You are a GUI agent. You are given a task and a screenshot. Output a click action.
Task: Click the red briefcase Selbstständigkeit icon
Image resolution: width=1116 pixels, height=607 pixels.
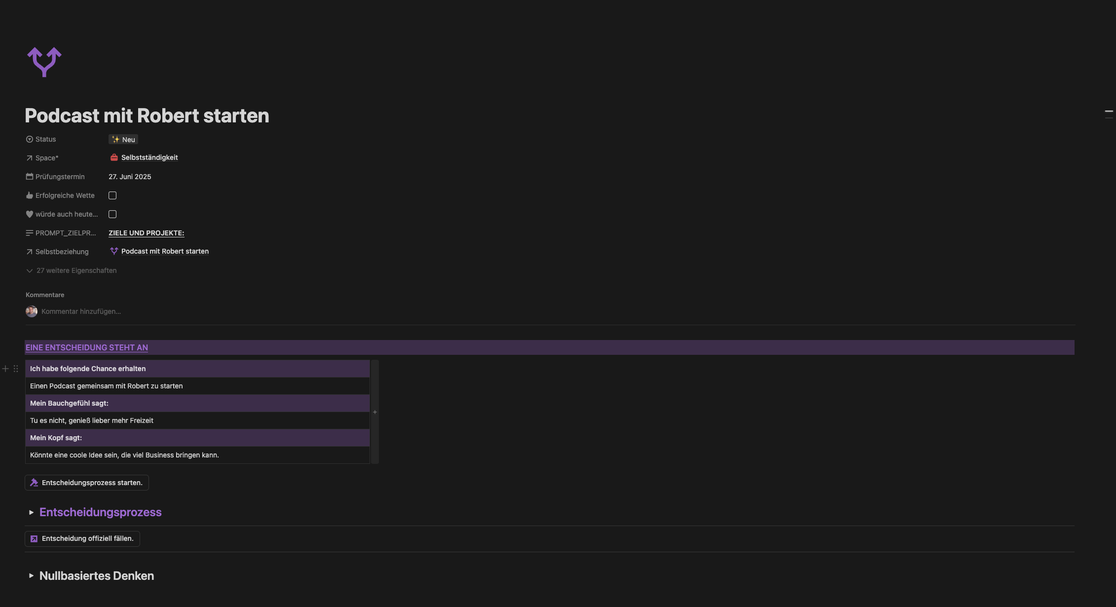[114, 157]
